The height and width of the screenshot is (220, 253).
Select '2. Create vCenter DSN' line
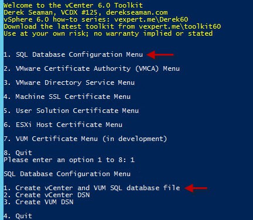coord(47,195)
